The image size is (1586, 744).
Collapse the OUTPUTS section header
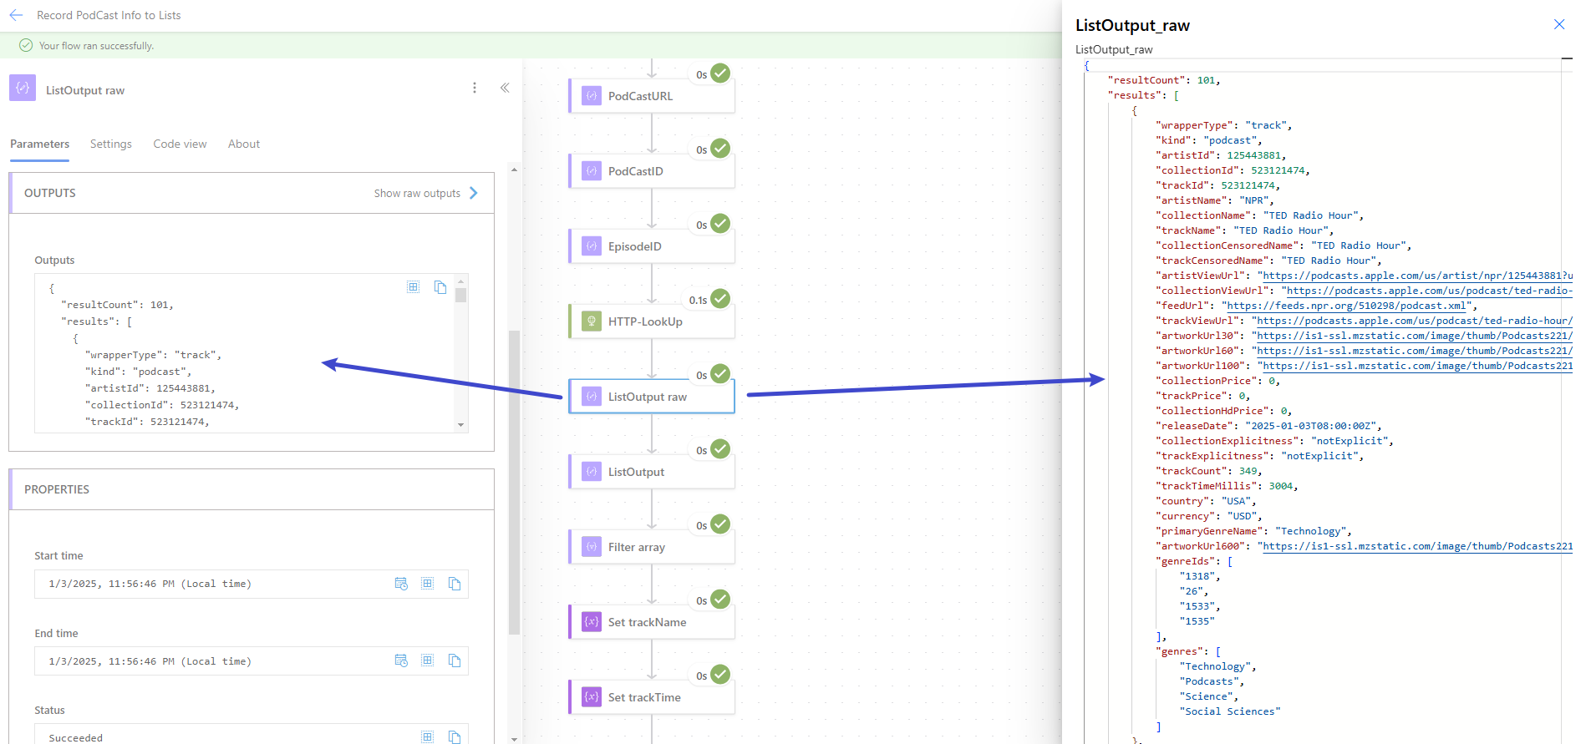pyautogui.click(x=50, y=193)
